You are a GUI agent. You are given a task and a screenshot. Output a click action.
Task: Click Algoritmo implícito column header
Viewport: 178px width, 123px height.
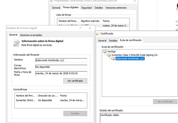pyautogui.click(x=90, y=21)
